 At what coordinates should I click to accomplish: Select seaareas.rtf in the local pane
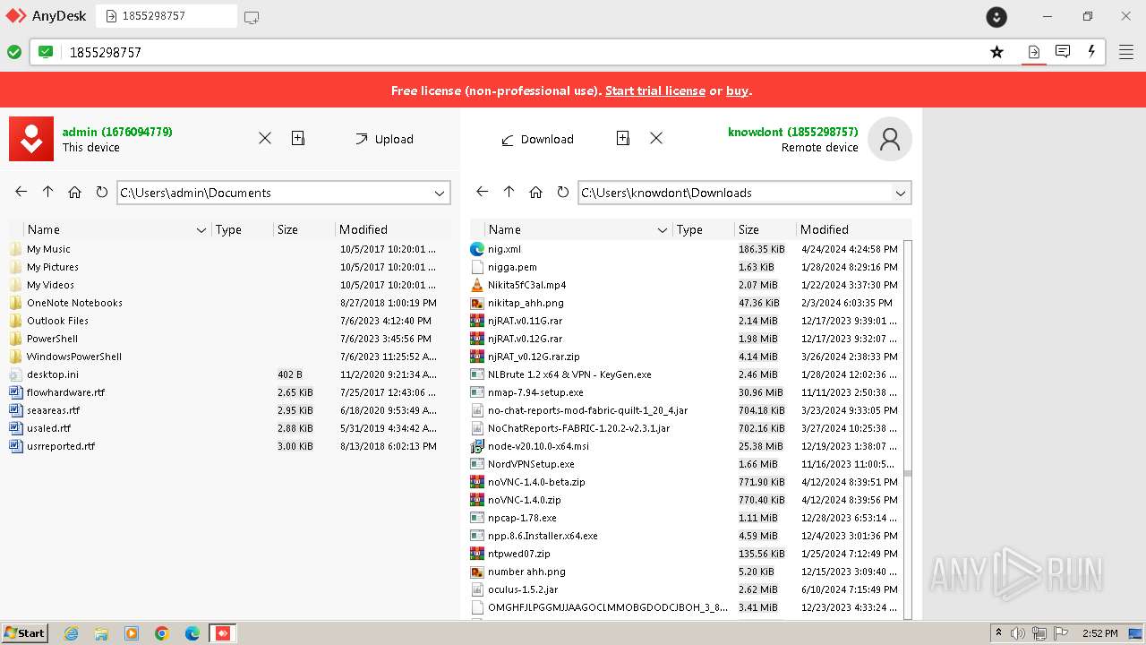pos(53,410)
